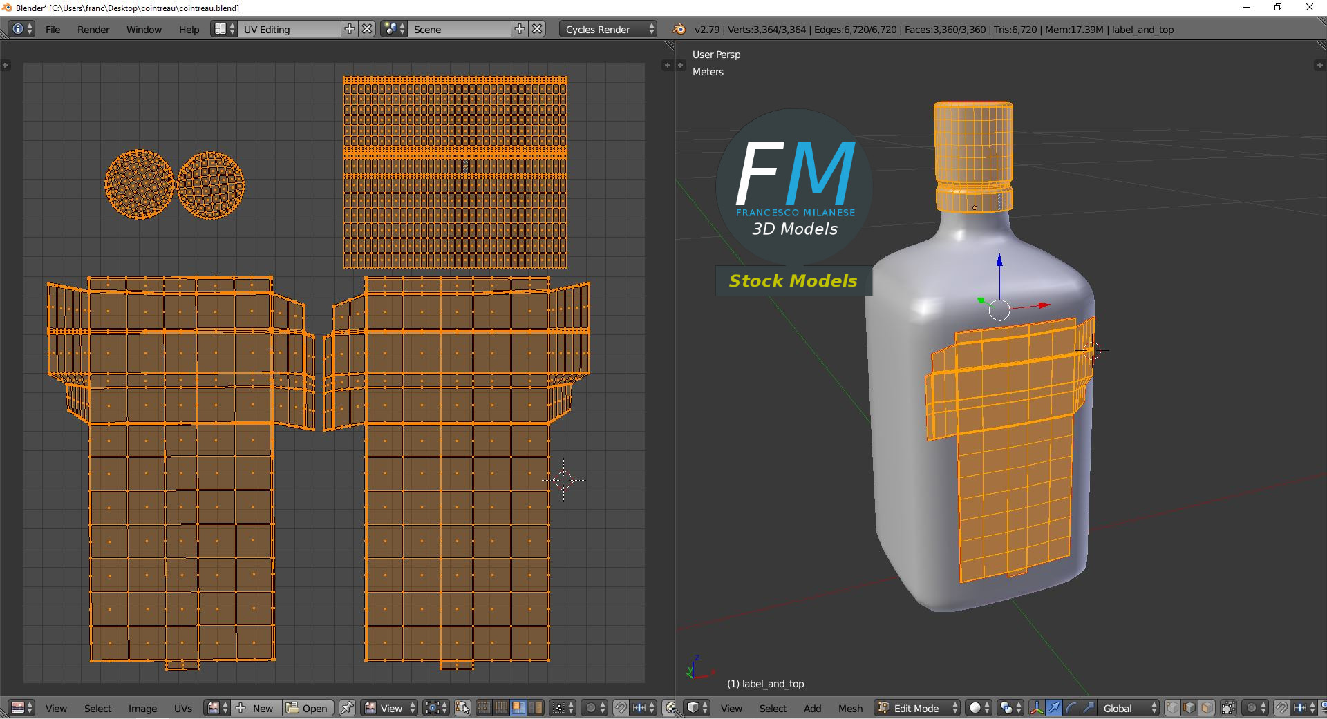Open the Global transform orientation dropdown

(x=1128, y=708)
